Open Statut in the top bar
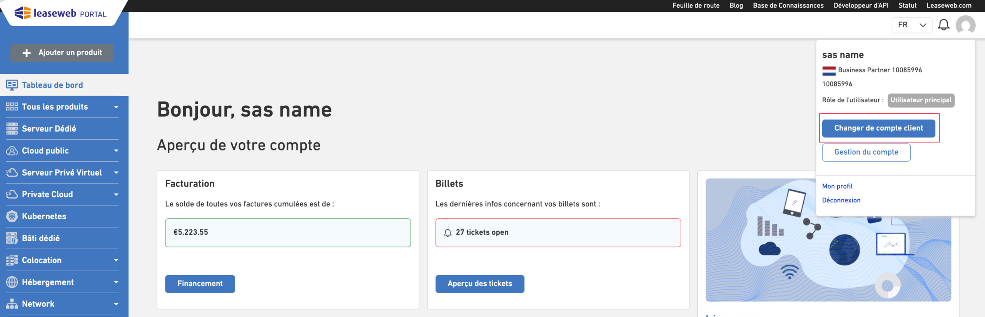Screen dimensions: 985x317 (907, 5)
